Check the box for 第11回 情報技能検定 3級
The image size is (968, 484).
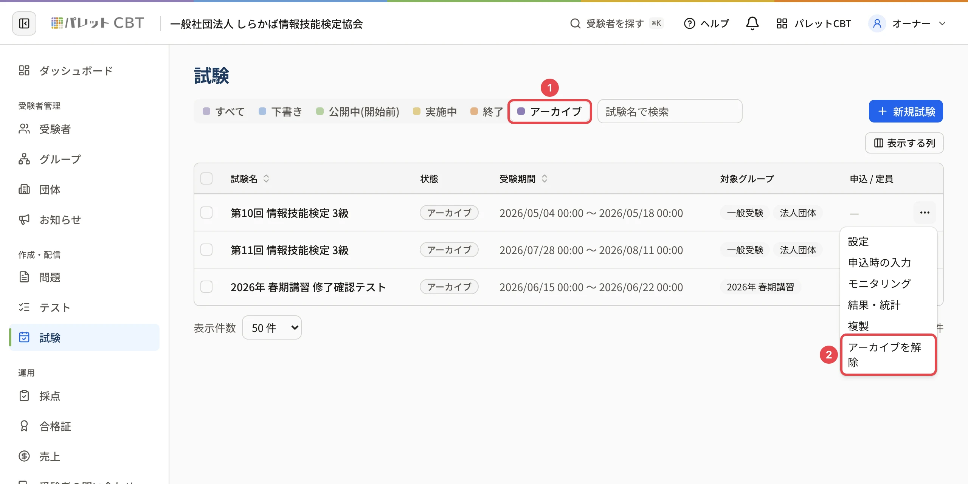pyautogui.click(x=206, y=250)
